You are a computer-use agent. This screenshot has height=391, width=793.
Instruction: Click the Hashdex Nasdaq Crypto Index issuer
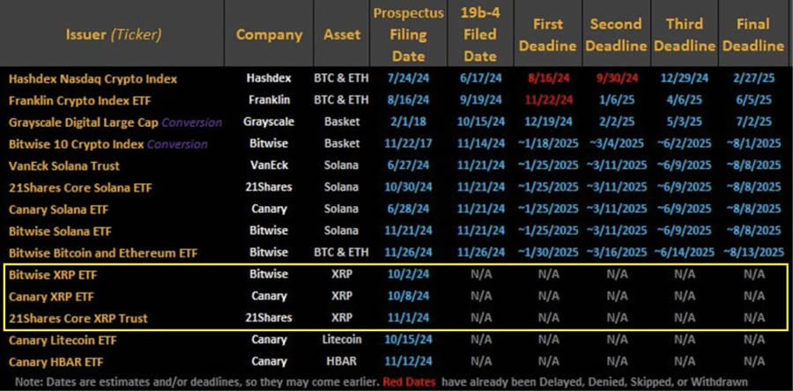click(93, 78)
